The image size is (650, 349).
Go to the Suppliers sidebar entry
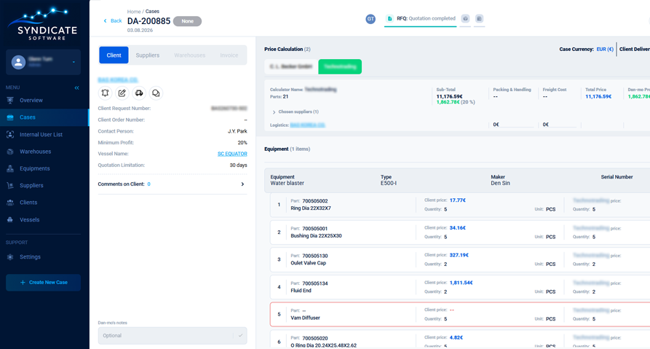click(x=31, y=186)
